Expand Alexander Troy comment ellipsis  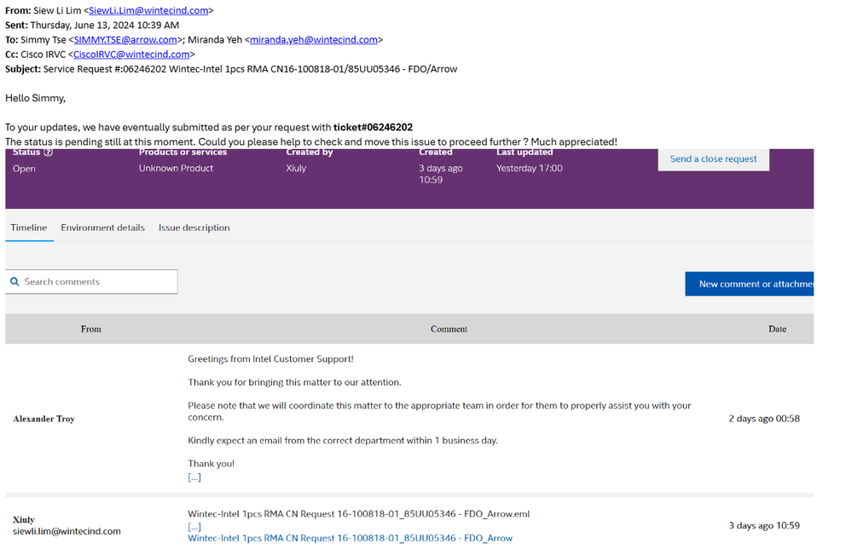click(x=194, y=477)
